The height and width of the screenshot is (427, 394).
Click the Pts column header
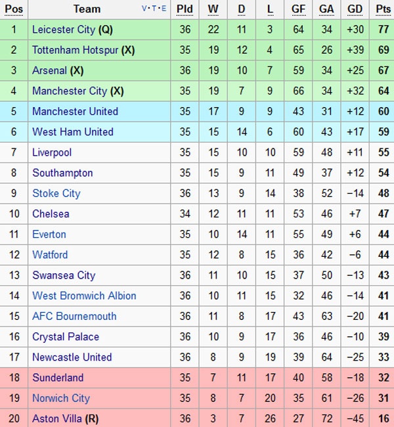click(383, 9)
